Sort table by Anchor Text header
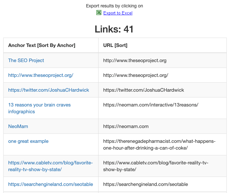 (x=42, y=45)
